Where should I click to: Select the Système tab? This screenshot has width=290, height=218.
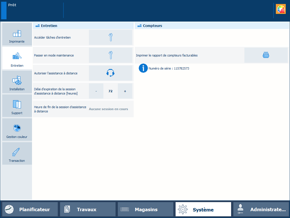pos(203,209)
